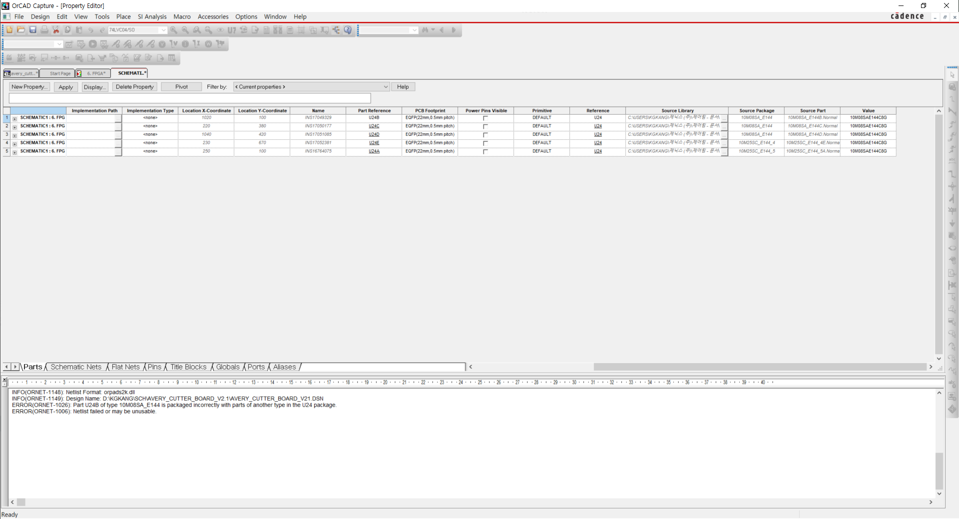Click the Pivot button

pos(181,87)
